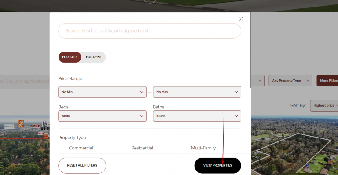Switch to the FOR RENT option
Screen dimensions: 338x175
94,57
